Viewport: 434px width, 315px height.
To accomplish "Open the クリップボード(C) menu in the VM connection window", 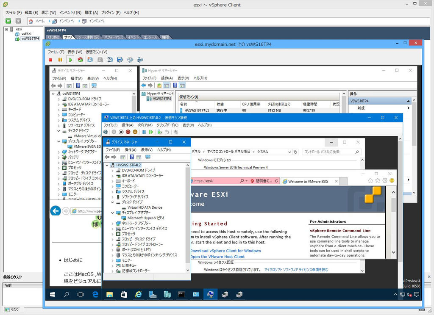I will (x=167, y=125).
